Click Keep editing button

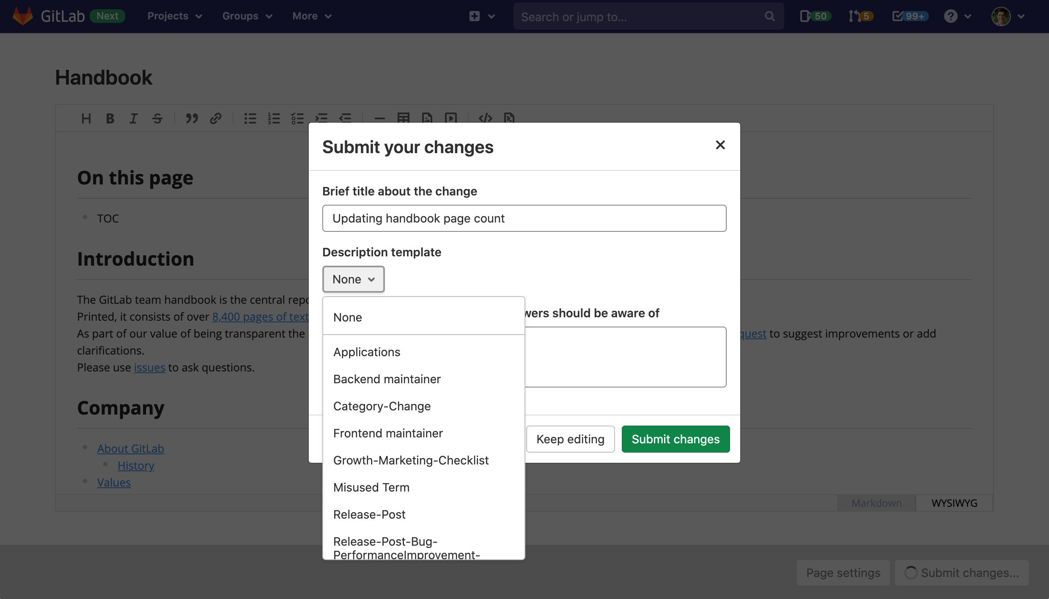point(570,439)
